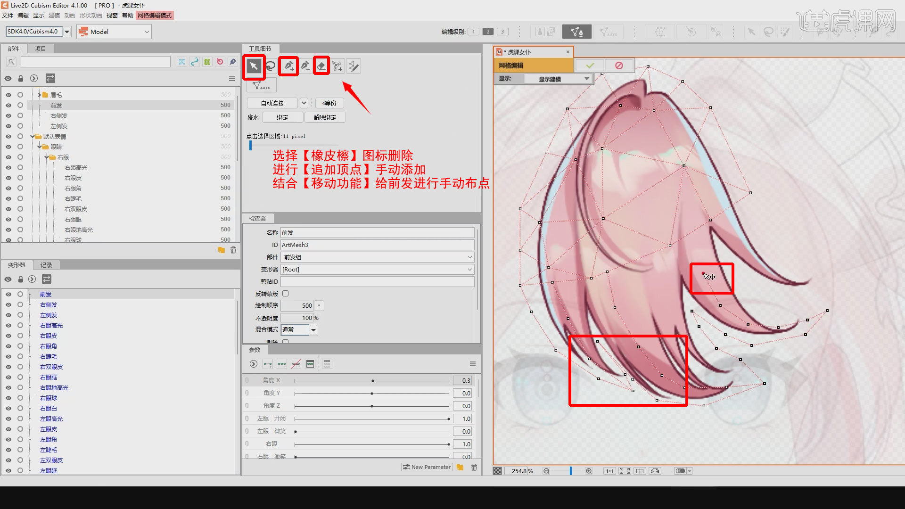905x509 pixels.
Task: Select the mesh edit brush tool
Action: 354,66
